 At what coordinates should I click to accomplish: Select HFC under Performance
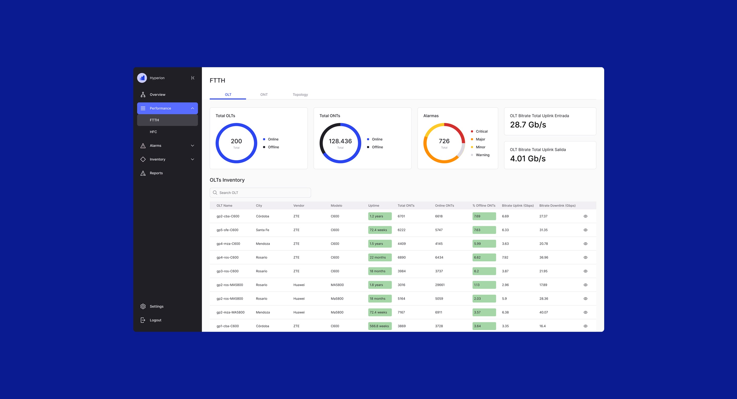pos(153,131)
